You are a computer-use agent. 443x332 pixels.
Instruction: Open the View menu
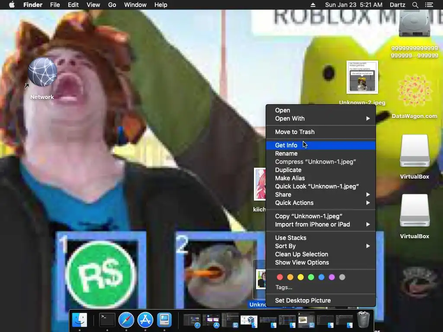[93, 5]
